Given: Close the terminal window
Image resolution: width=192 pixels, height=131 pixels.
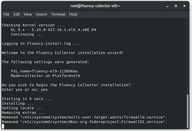Looking at the screenshot, I should click(x=185, y=6).
